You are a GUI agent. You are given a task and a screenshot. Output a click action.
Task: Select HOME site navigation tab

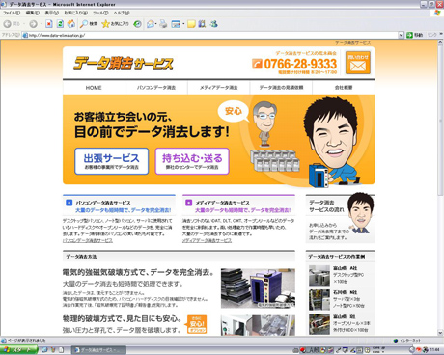coord(94,88)
